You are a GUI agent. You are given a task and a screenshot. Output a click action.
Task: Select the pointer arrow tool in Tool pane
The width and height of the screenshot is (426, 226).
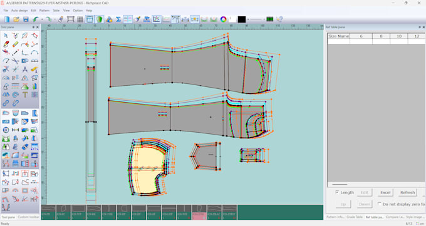[x=6, y=36]
